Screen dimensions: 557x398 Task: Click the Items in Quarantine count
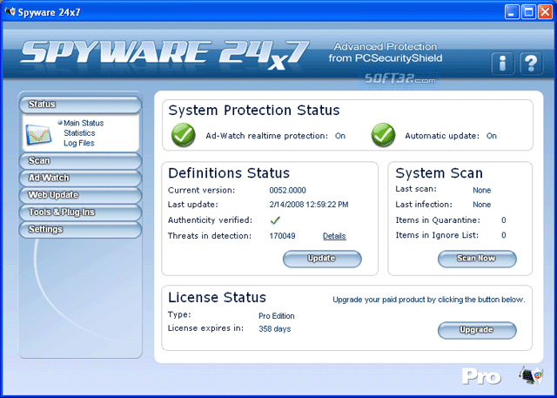pos(503,220)
